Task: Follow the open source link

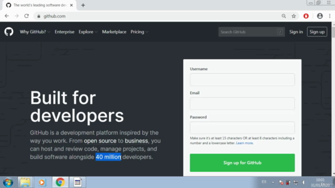Action: click(x=100, y=141)
